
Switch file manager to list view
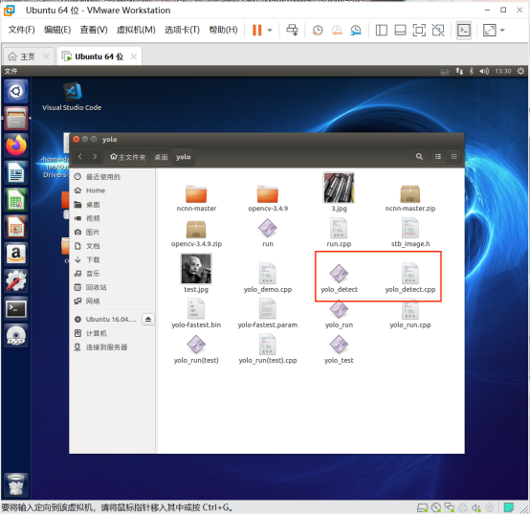pyautogui.click(x=438, y=157)
